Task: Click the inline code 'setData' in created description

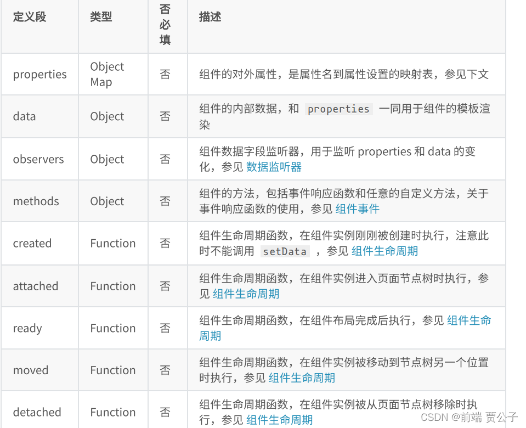Action: click(x=285, y=251)
